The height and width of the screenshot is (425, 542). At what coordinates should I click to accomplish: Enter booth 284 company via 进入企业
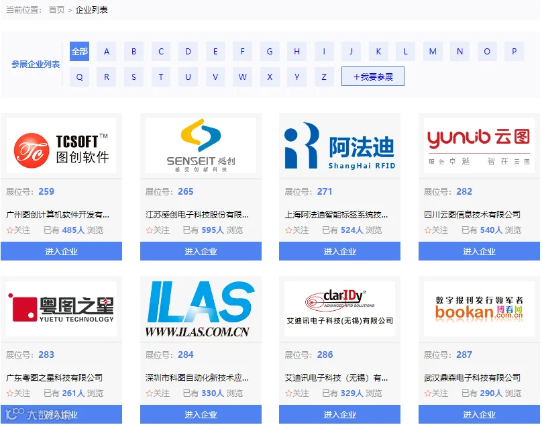[201, 414]
